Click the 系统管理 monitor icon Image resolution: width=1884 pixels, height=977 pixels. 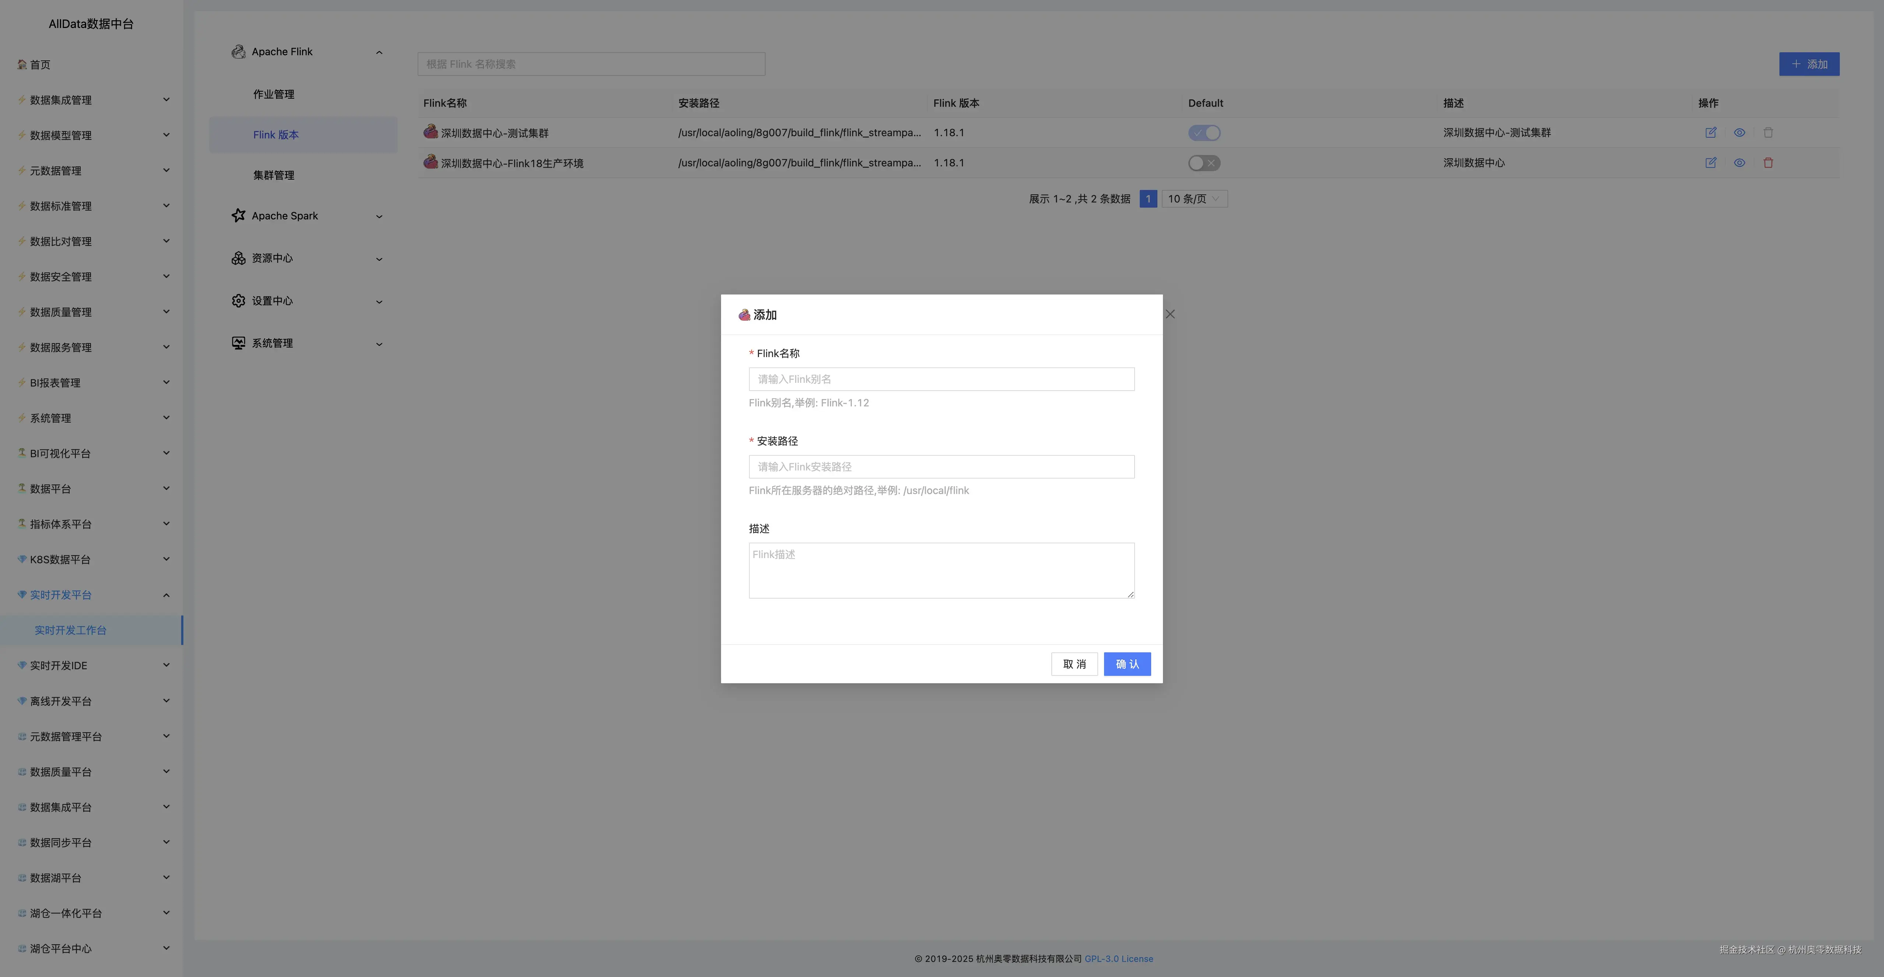click(x=238, y=343)
